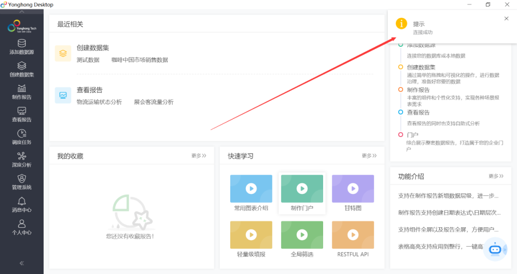Expand 更多 in 快速学习 panel
The image size is (517, 274).
coord(369,156)
